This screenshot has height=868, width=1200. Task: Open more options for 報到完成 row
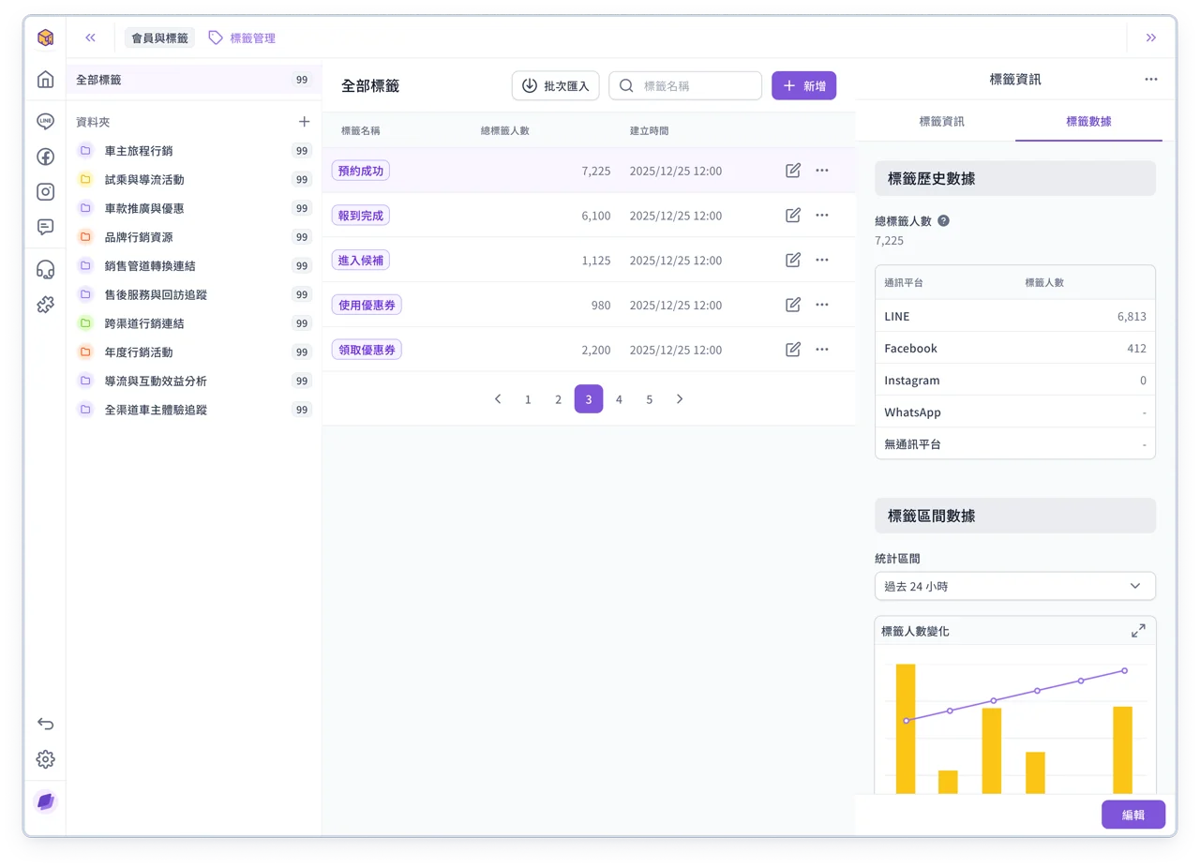tap(822, 215)
